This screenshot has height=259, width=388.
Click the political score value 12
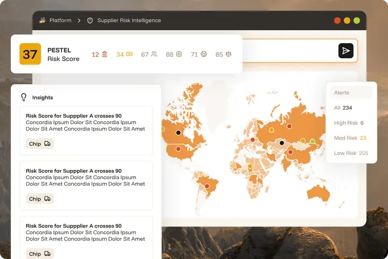[95, 54]
